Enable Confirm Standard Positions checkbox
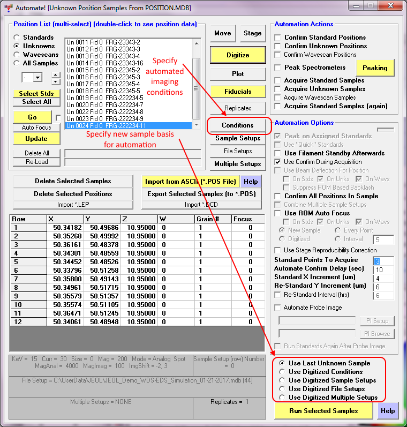407x427 pixels. (277, 38)
